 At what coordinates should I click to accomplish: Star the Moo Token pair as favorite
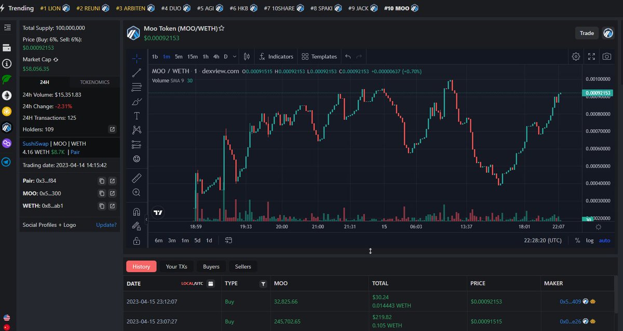tap(222, 29)
